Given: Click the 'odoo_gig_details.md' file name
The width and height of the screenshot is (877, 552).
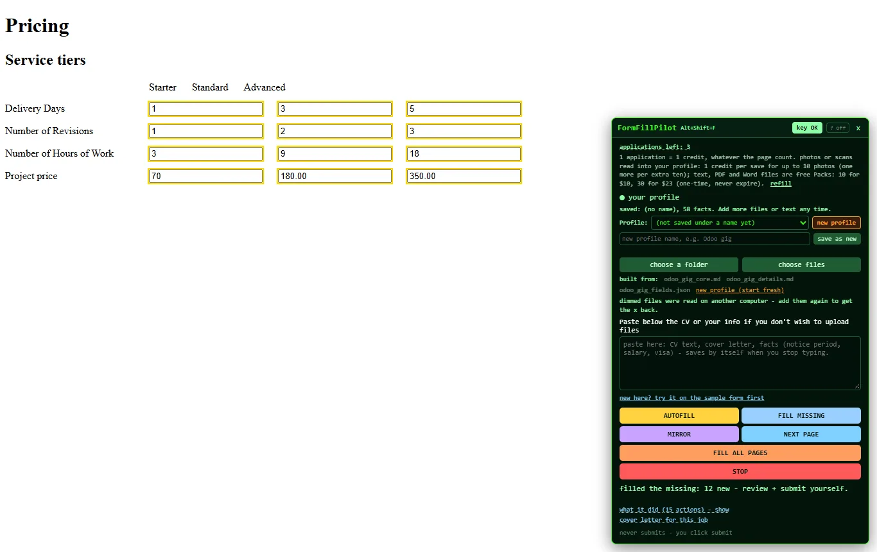Looking at the screenshot, I should pos(760,279).
